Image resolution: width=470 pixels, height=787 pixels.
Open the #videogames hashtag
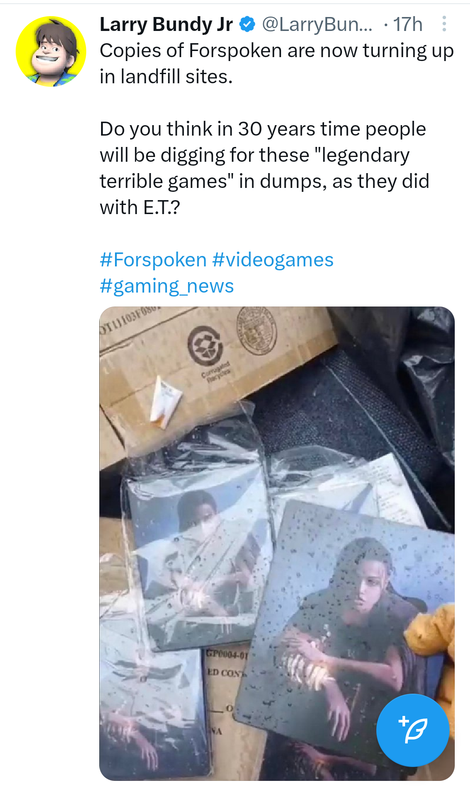[273, 260]
